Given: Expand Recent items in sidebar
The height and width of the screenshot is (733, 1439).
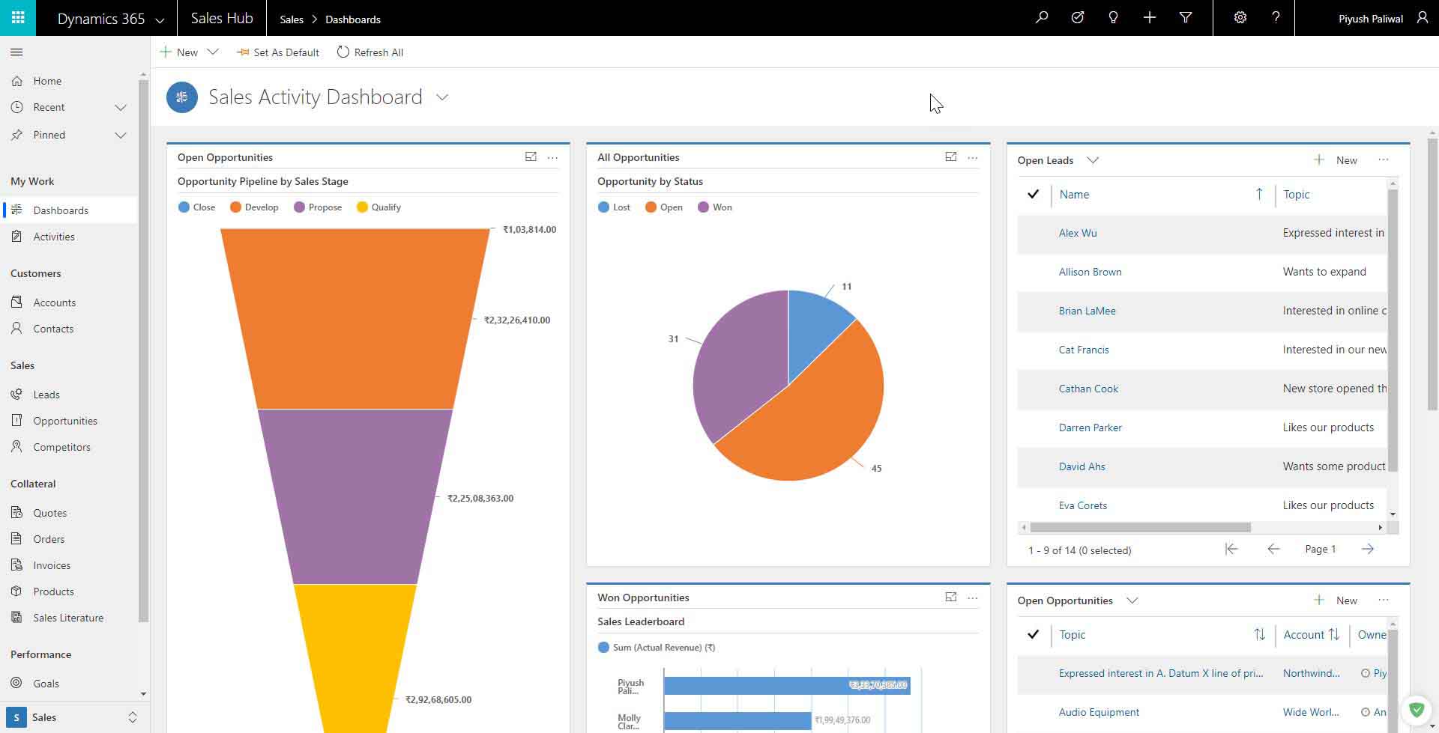Looking at the screenshot, I should tap(120, 107).
